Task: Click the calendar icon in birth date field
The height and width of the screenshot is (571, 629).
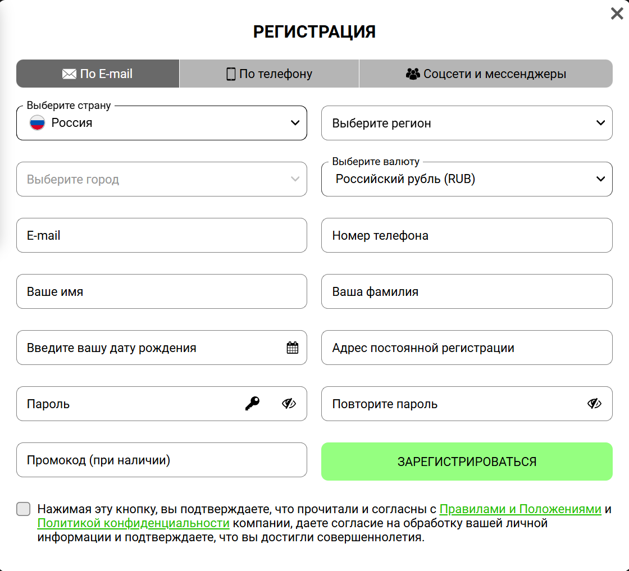Action: [292, 348]
